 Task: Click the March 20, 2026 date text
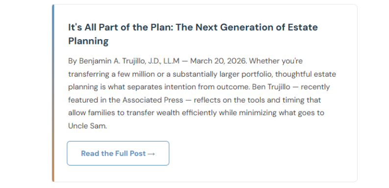[219, 61]
